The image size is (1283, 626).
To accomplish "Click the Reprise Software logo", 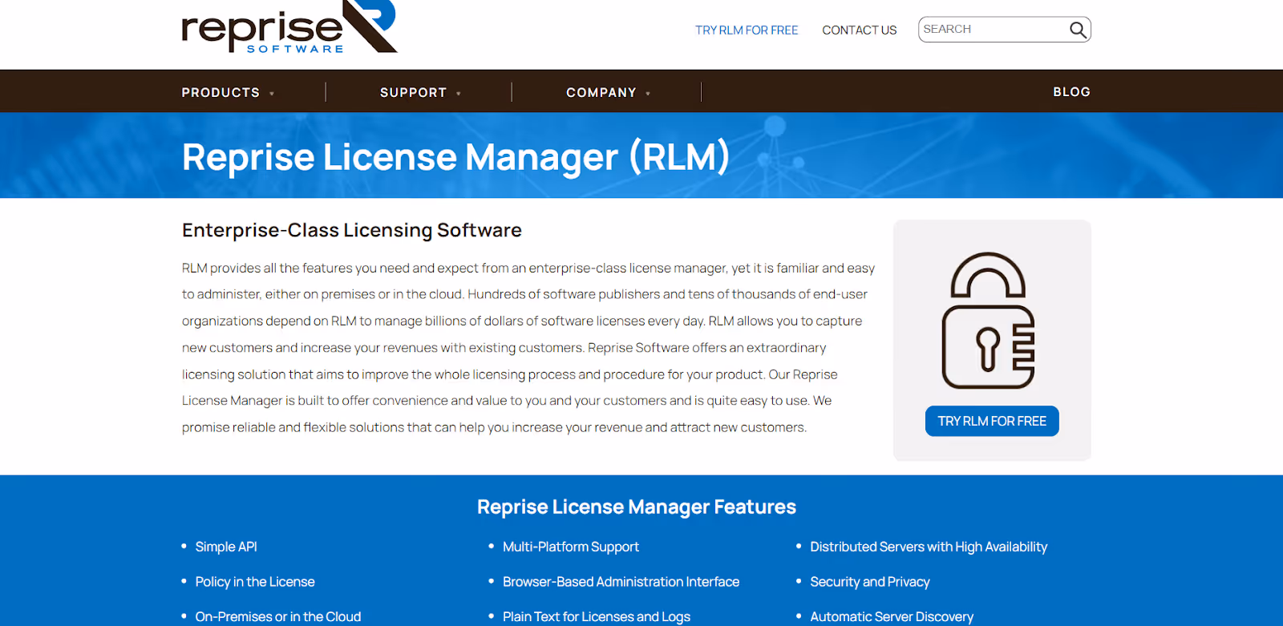I will click(289, 27).
